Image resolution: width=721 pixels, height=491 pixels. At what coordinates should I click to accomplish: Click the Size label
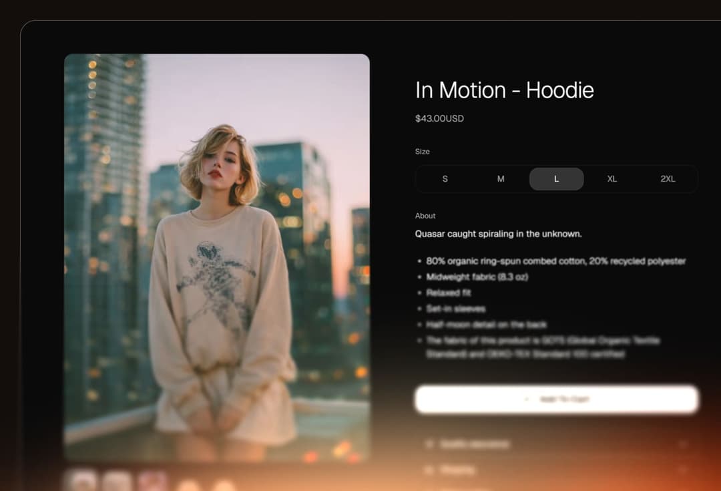(x=422, y=152)
